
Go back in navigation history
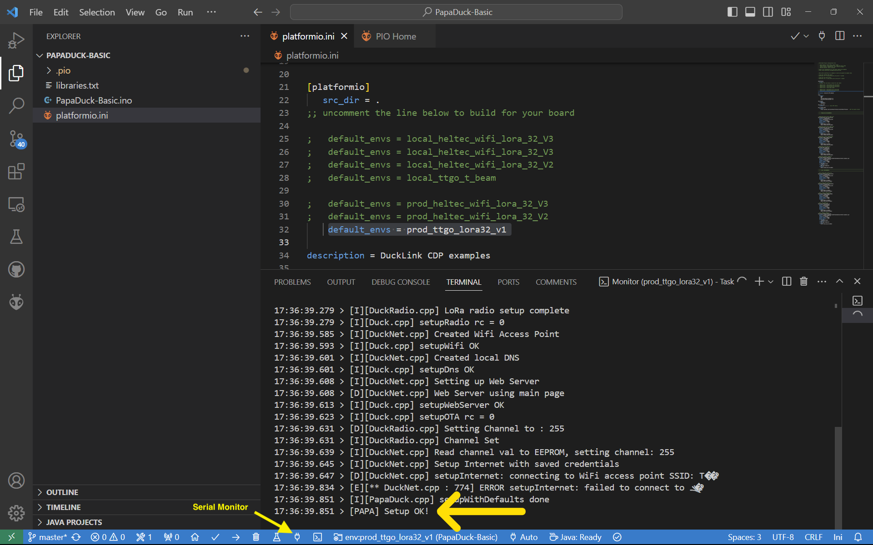[258, 12]
